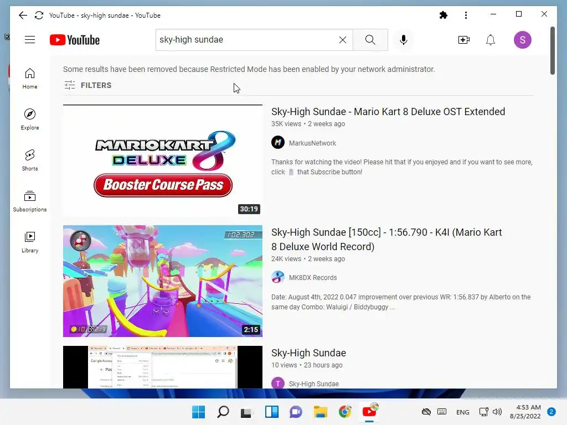Expand the FILTERS options

[88, 85]
